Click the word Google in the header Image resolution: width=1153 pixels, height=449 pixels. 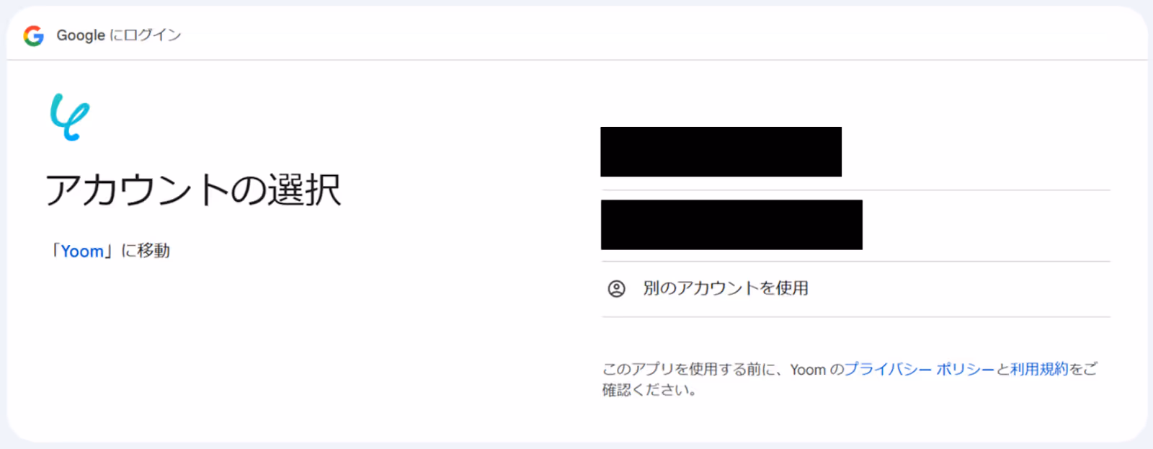click(81, 35)
